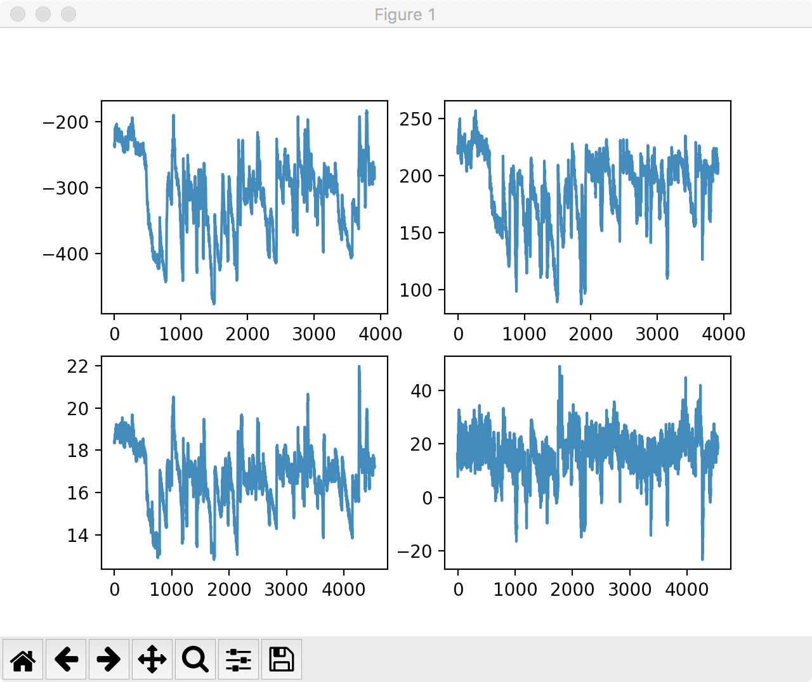
Task: Go forward to the next view
Action: 109,659
